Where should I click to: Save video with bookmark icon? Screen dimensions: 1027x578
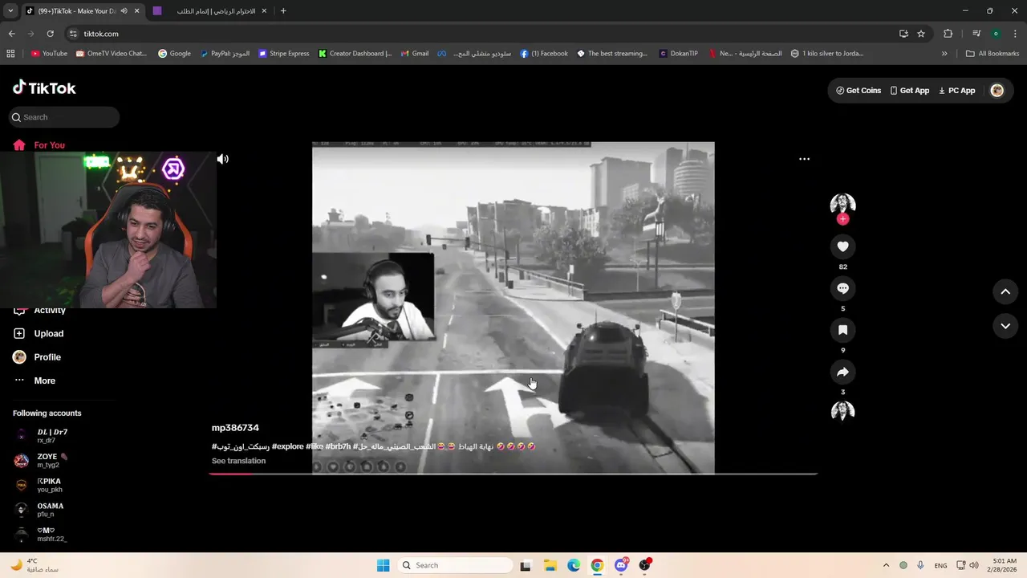(842, 330)
